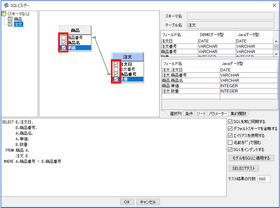Viewport: 280px width, 208px height.
Task: Check the 注文番号 checkbox in 注文 table
Action: [116, 69]
